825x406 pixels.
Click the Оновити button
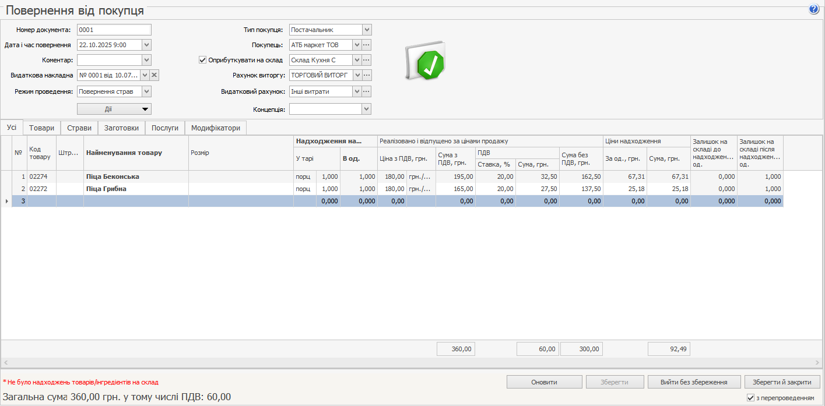pyautogui.click(x=544, y=382)
